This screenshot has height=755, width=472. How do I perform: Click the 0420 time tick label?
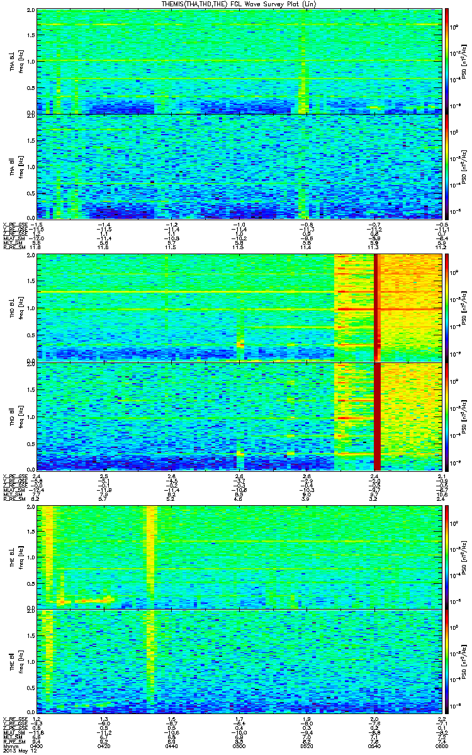tap(104, 746)
